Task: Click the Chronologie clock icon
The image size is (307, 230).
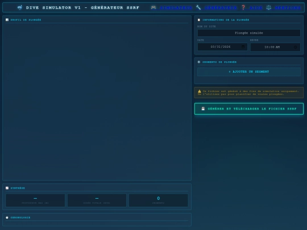Action: (x=7, y=218)
